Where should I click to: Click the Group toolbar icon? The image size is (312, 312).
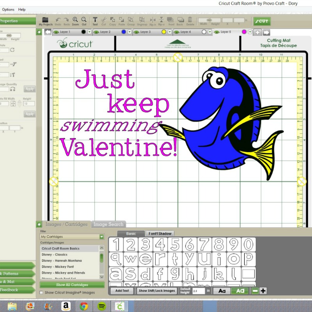click(131, 21)
